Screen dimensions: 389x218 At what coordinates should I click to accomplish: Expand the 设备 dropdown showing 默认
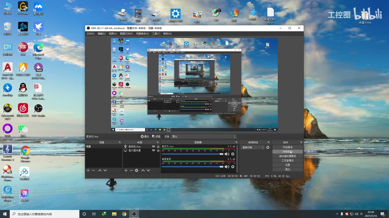click(204, 137)
